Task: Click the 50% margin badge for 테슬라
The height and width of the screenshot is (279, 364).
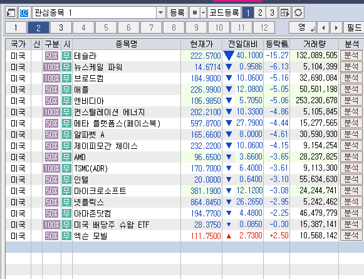Action: point(51,56)
